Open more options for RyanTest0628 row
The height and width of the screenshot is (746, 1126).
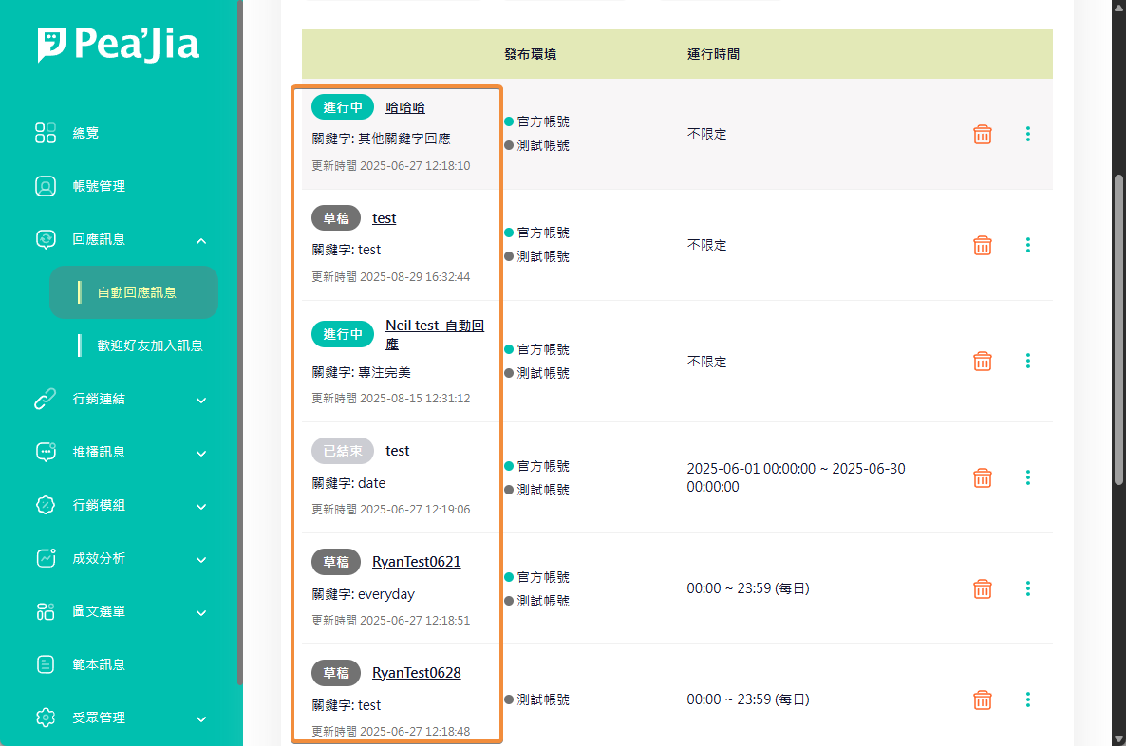(x=1028, y=699)
